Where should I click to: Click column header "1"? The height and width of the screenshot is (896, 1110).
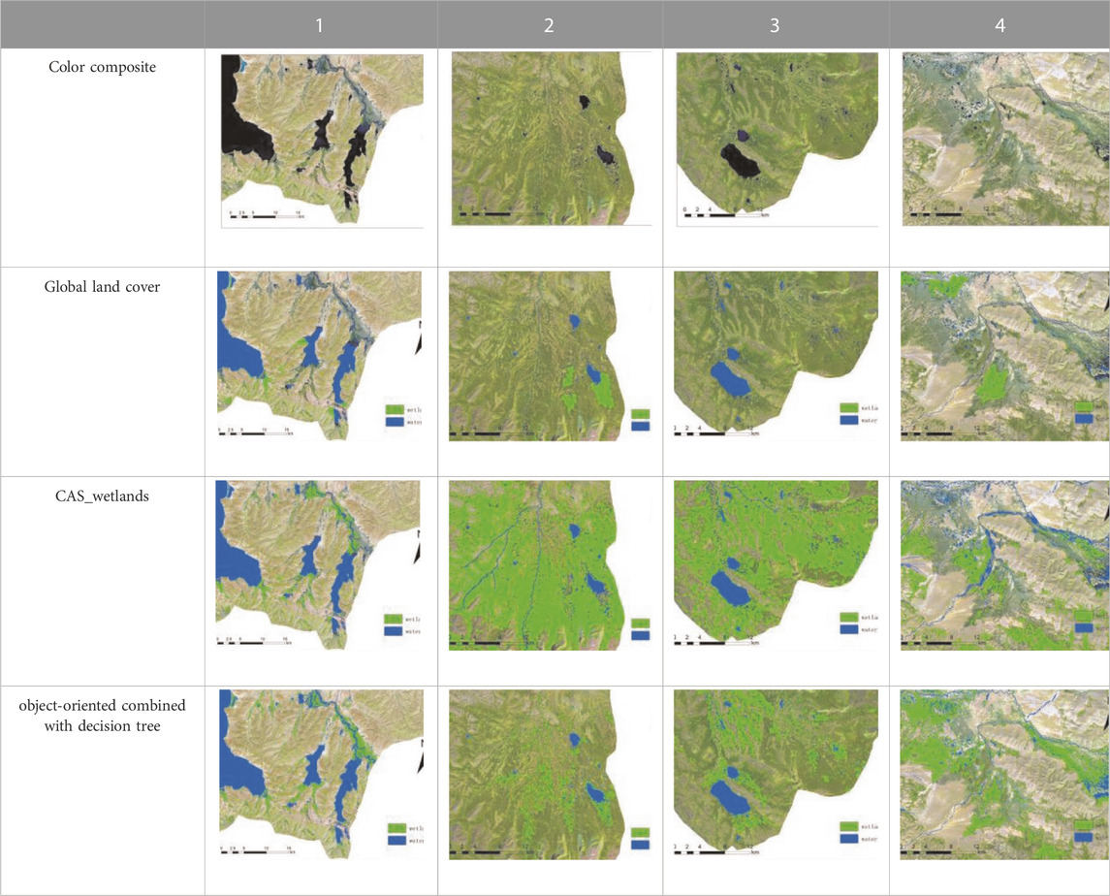pyautogui.click(x=320, y=25)
